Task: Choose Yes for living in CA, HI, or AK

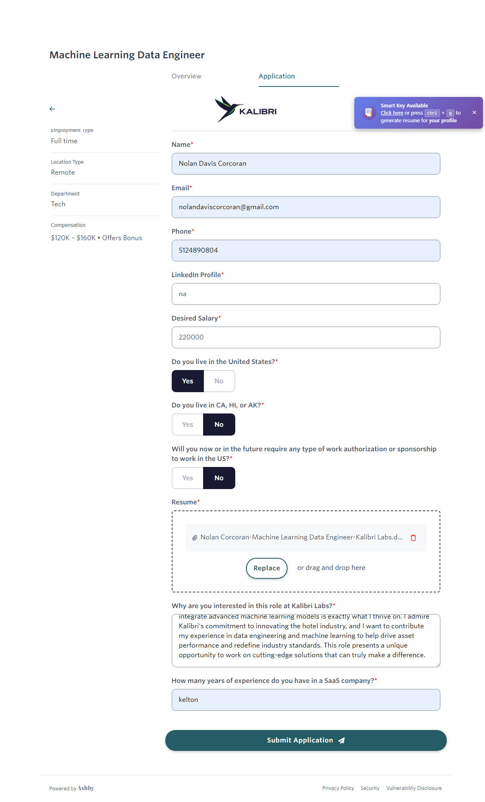Action: [x=188, y=424]
